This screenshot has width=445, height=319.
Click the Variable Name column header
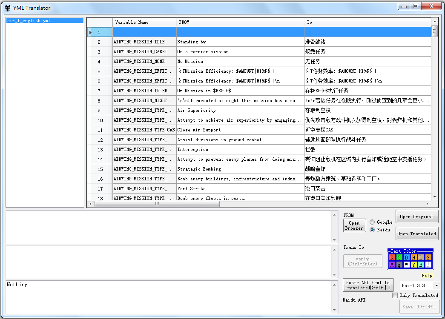pyautogui.click(x=144, y=22)
